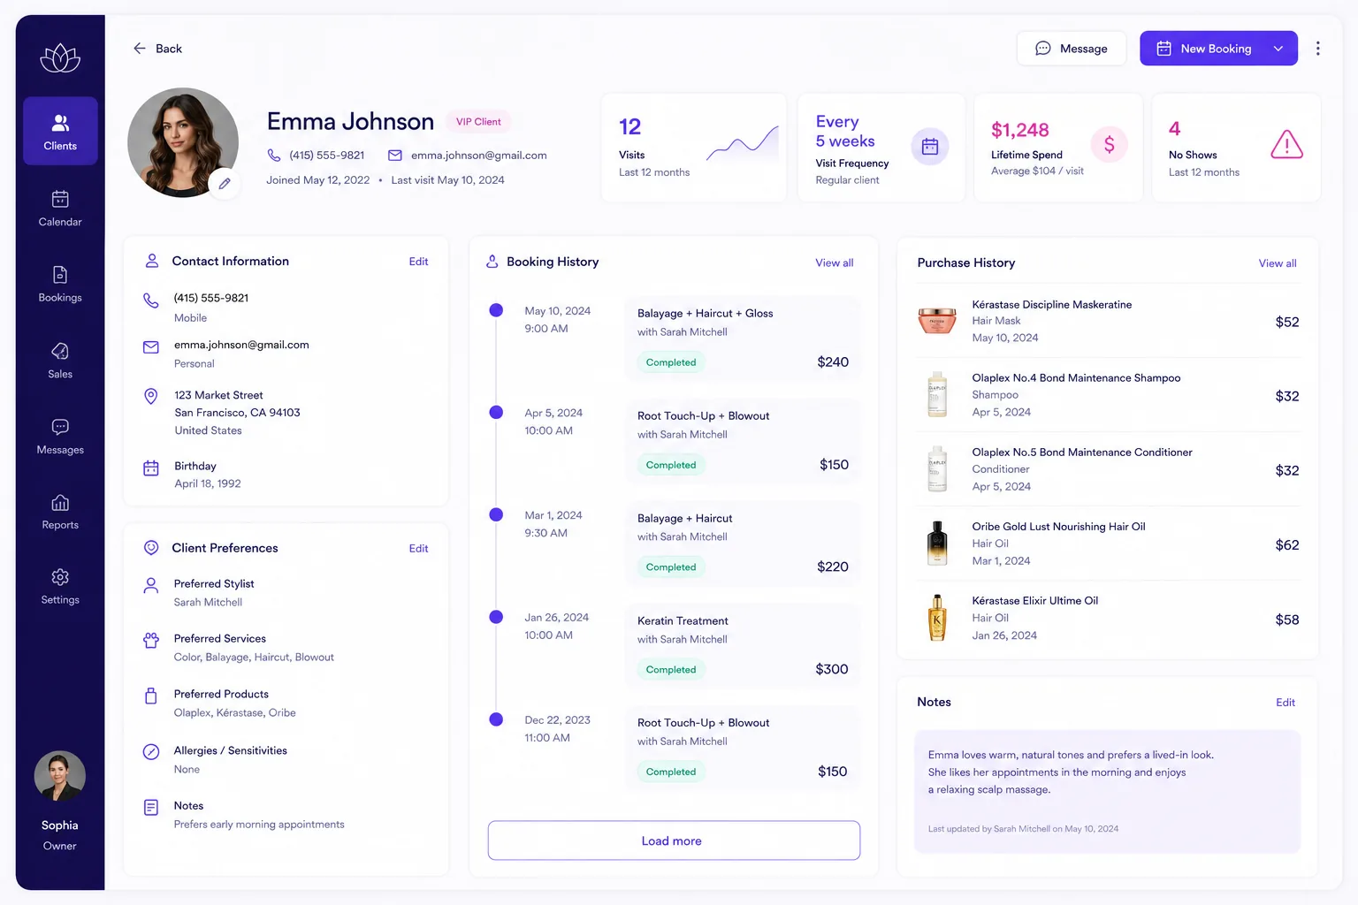1358x905 pixels.
Task: Click Sophia's owner profile photo
Action: (59, 777)
